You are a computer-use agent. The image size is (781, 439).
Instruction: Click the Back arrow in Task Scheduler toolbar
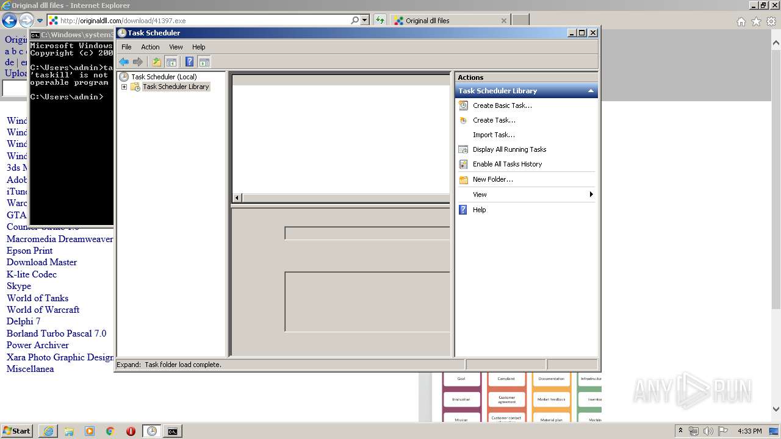[124, 62]
